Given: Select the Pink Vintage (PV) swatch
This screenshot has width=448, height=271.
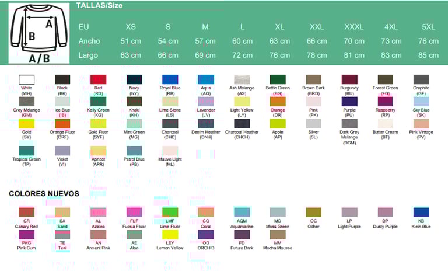Looking at the screenshot, I should point(421,124).
